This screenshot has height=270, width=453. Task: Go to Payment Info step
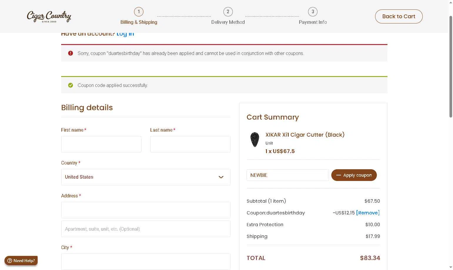pyautogui.click(x=313, y=22)
